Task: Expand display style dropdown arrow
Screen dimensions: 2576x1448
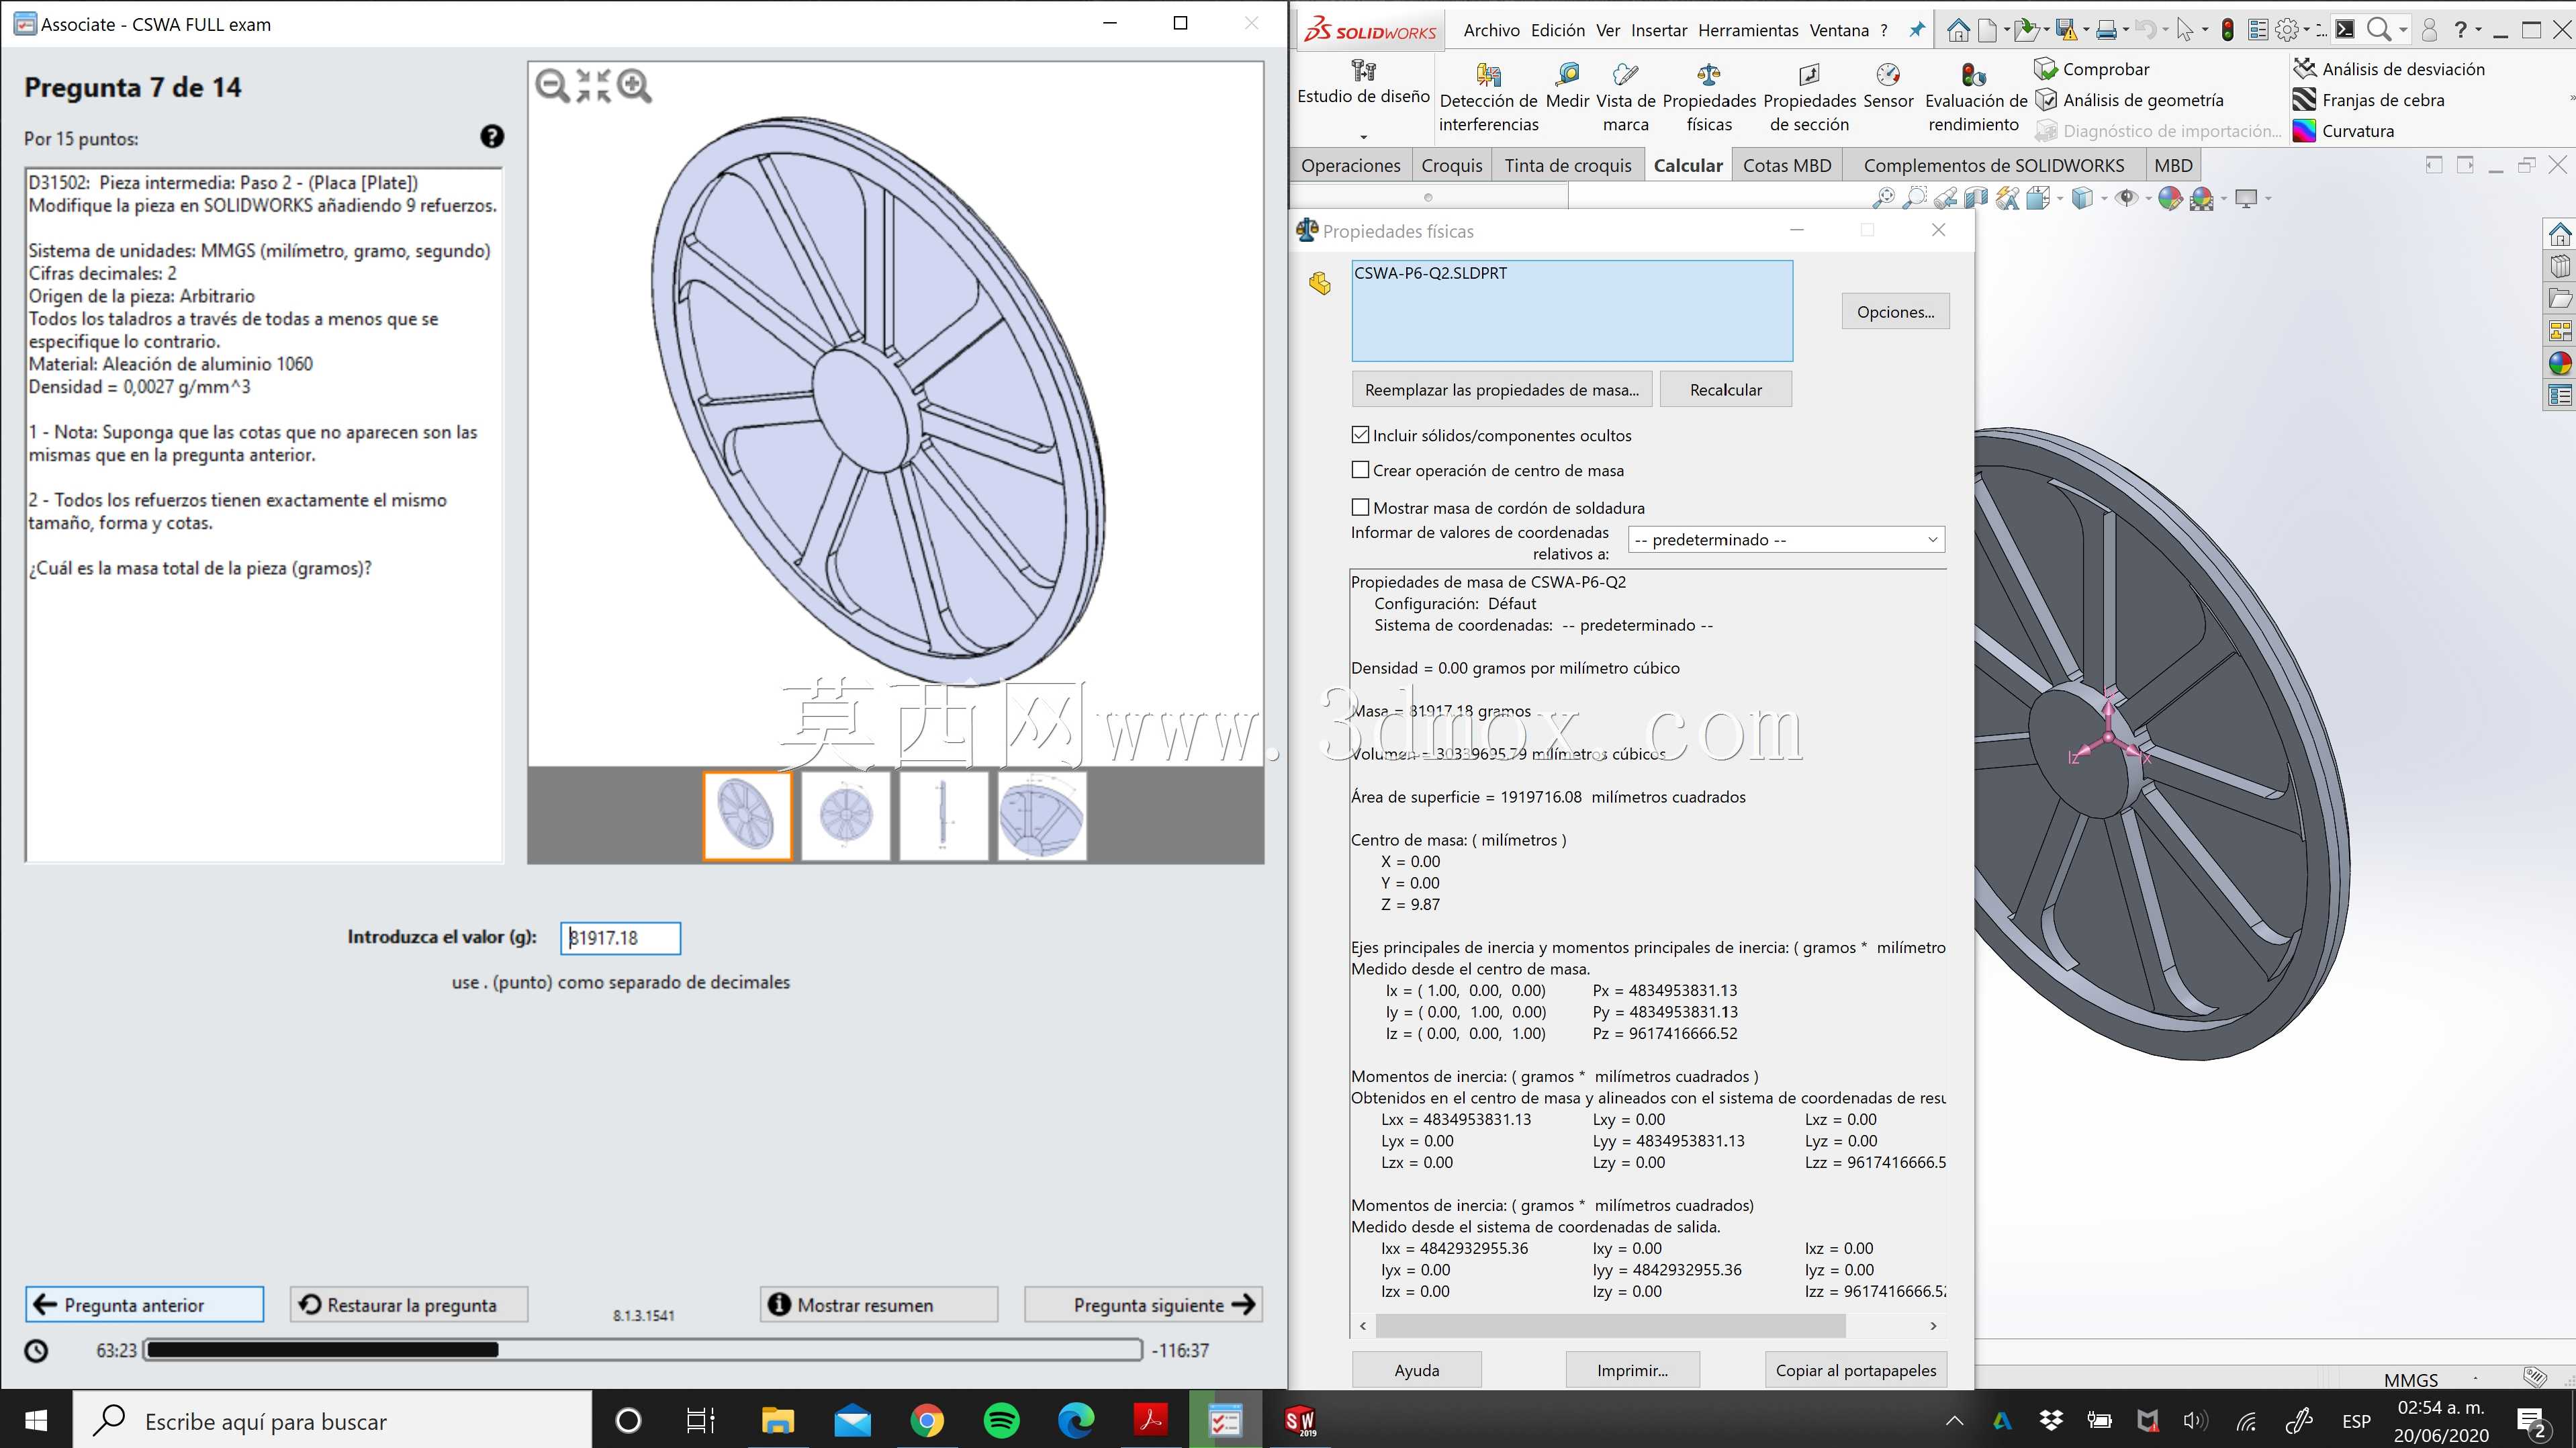Action: [2104, 198]
